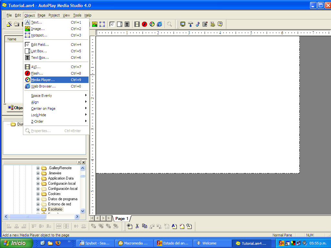The height and width of the screenshot is (248, 331).
Task: Click the notepad with pencil toolbar icon
Action: [x=205, y=24]
